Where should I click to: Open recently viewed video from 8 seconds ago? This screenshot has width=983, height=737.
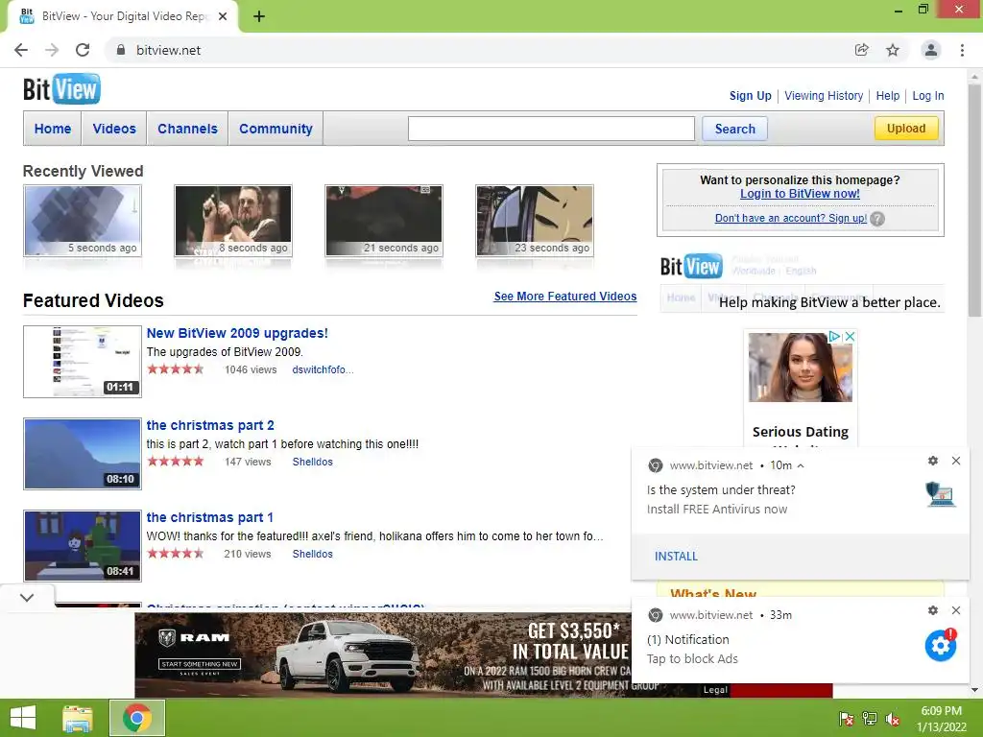(x=233, y=221)
